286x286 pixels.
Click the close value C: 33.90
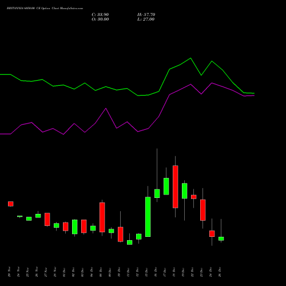point(100,15)
